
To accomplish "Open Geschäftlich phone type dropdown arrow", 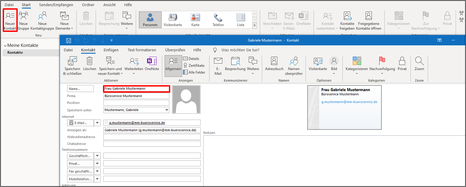I will (97, 156).
